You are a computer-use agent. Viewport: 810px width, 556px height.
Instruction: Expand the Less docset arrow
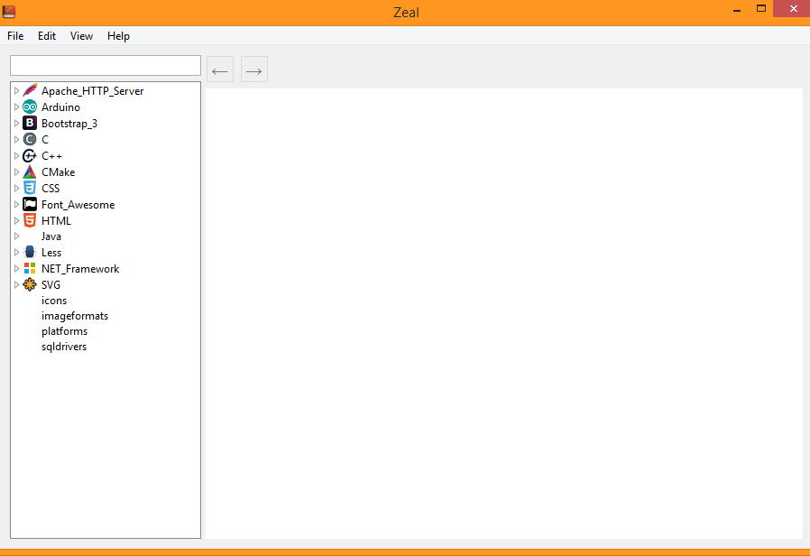click(16, 252)
